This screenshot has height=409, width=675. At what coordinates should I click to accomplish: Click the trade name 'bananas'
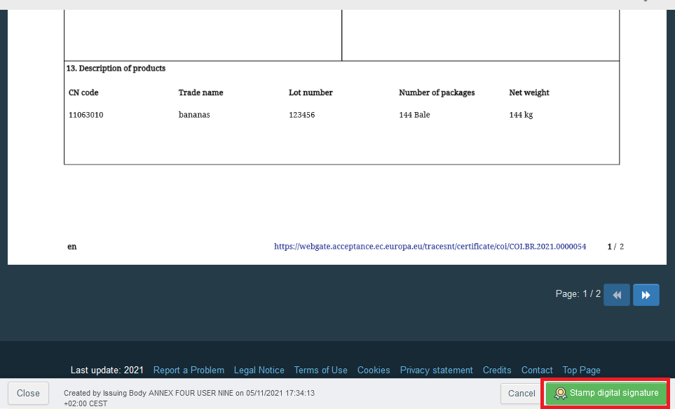click(x=194, y=115)
